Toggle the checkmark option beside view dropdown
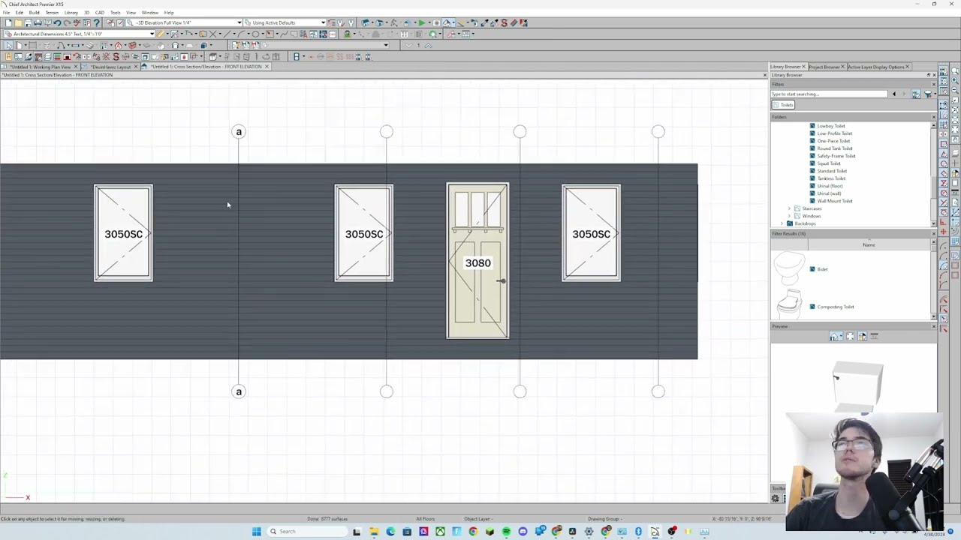Viewport: 961px width, 540px height. [119, 22]
